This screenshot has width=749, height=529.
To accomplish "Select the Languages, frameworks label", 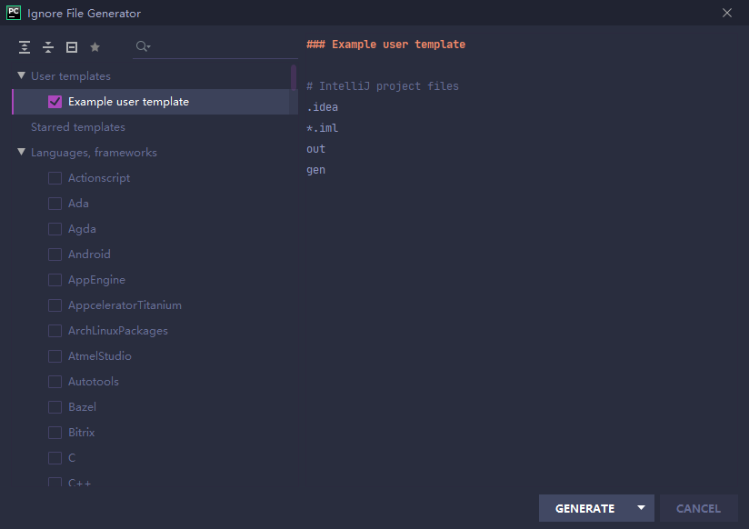I will click(94, 153).
